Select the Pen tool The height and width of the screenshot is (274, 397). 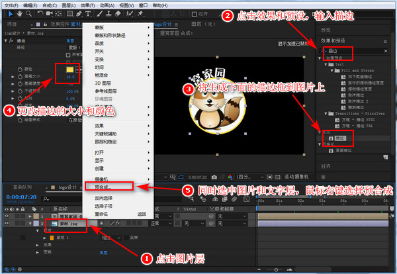click(x=79, y=14)
